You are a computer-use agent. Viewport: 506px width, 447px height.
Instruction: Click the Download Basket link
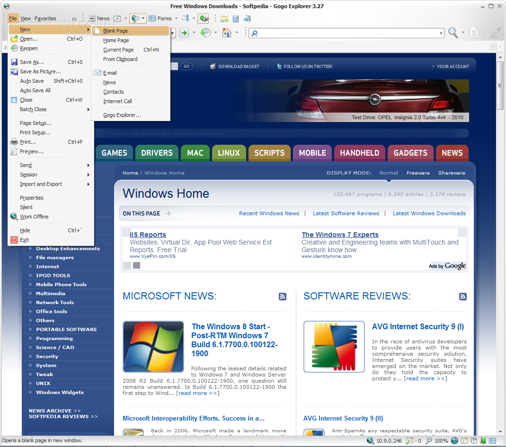click(x=235, y=66)
